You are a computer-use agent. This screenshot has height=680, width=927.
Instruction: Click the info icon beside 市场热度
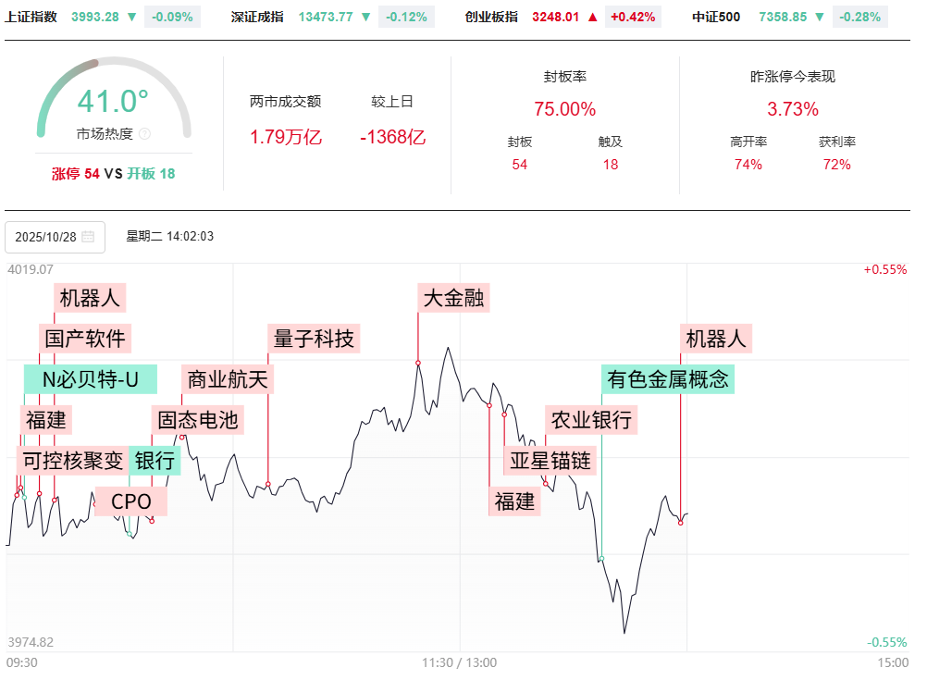click(x=144, y=133)
